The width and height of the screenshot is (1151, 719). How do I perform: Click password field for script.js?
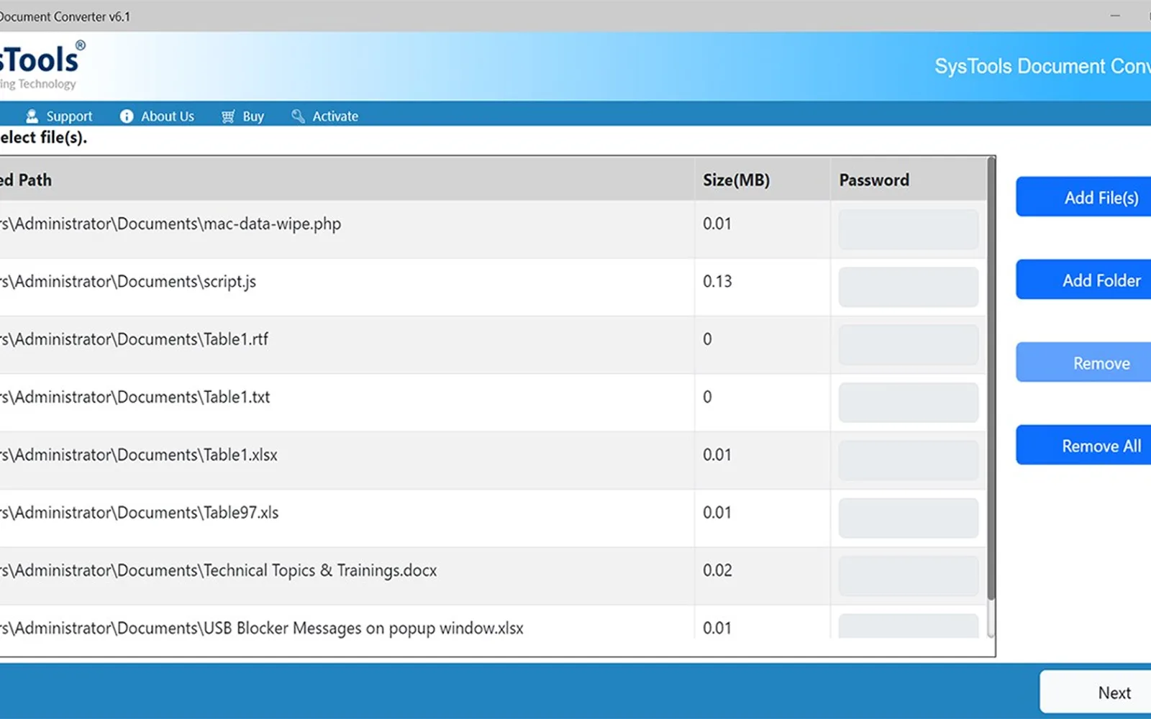[x=908, y=287]
